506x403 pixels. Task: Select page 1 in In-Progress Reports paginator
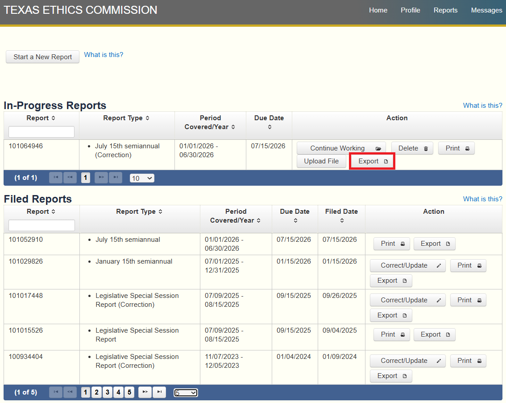pyautogui.click(x=86, y=178)
